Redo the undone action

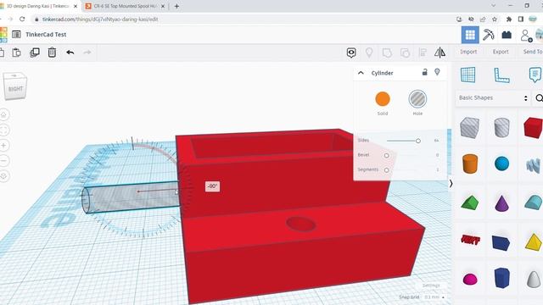[x=87, y=53]
